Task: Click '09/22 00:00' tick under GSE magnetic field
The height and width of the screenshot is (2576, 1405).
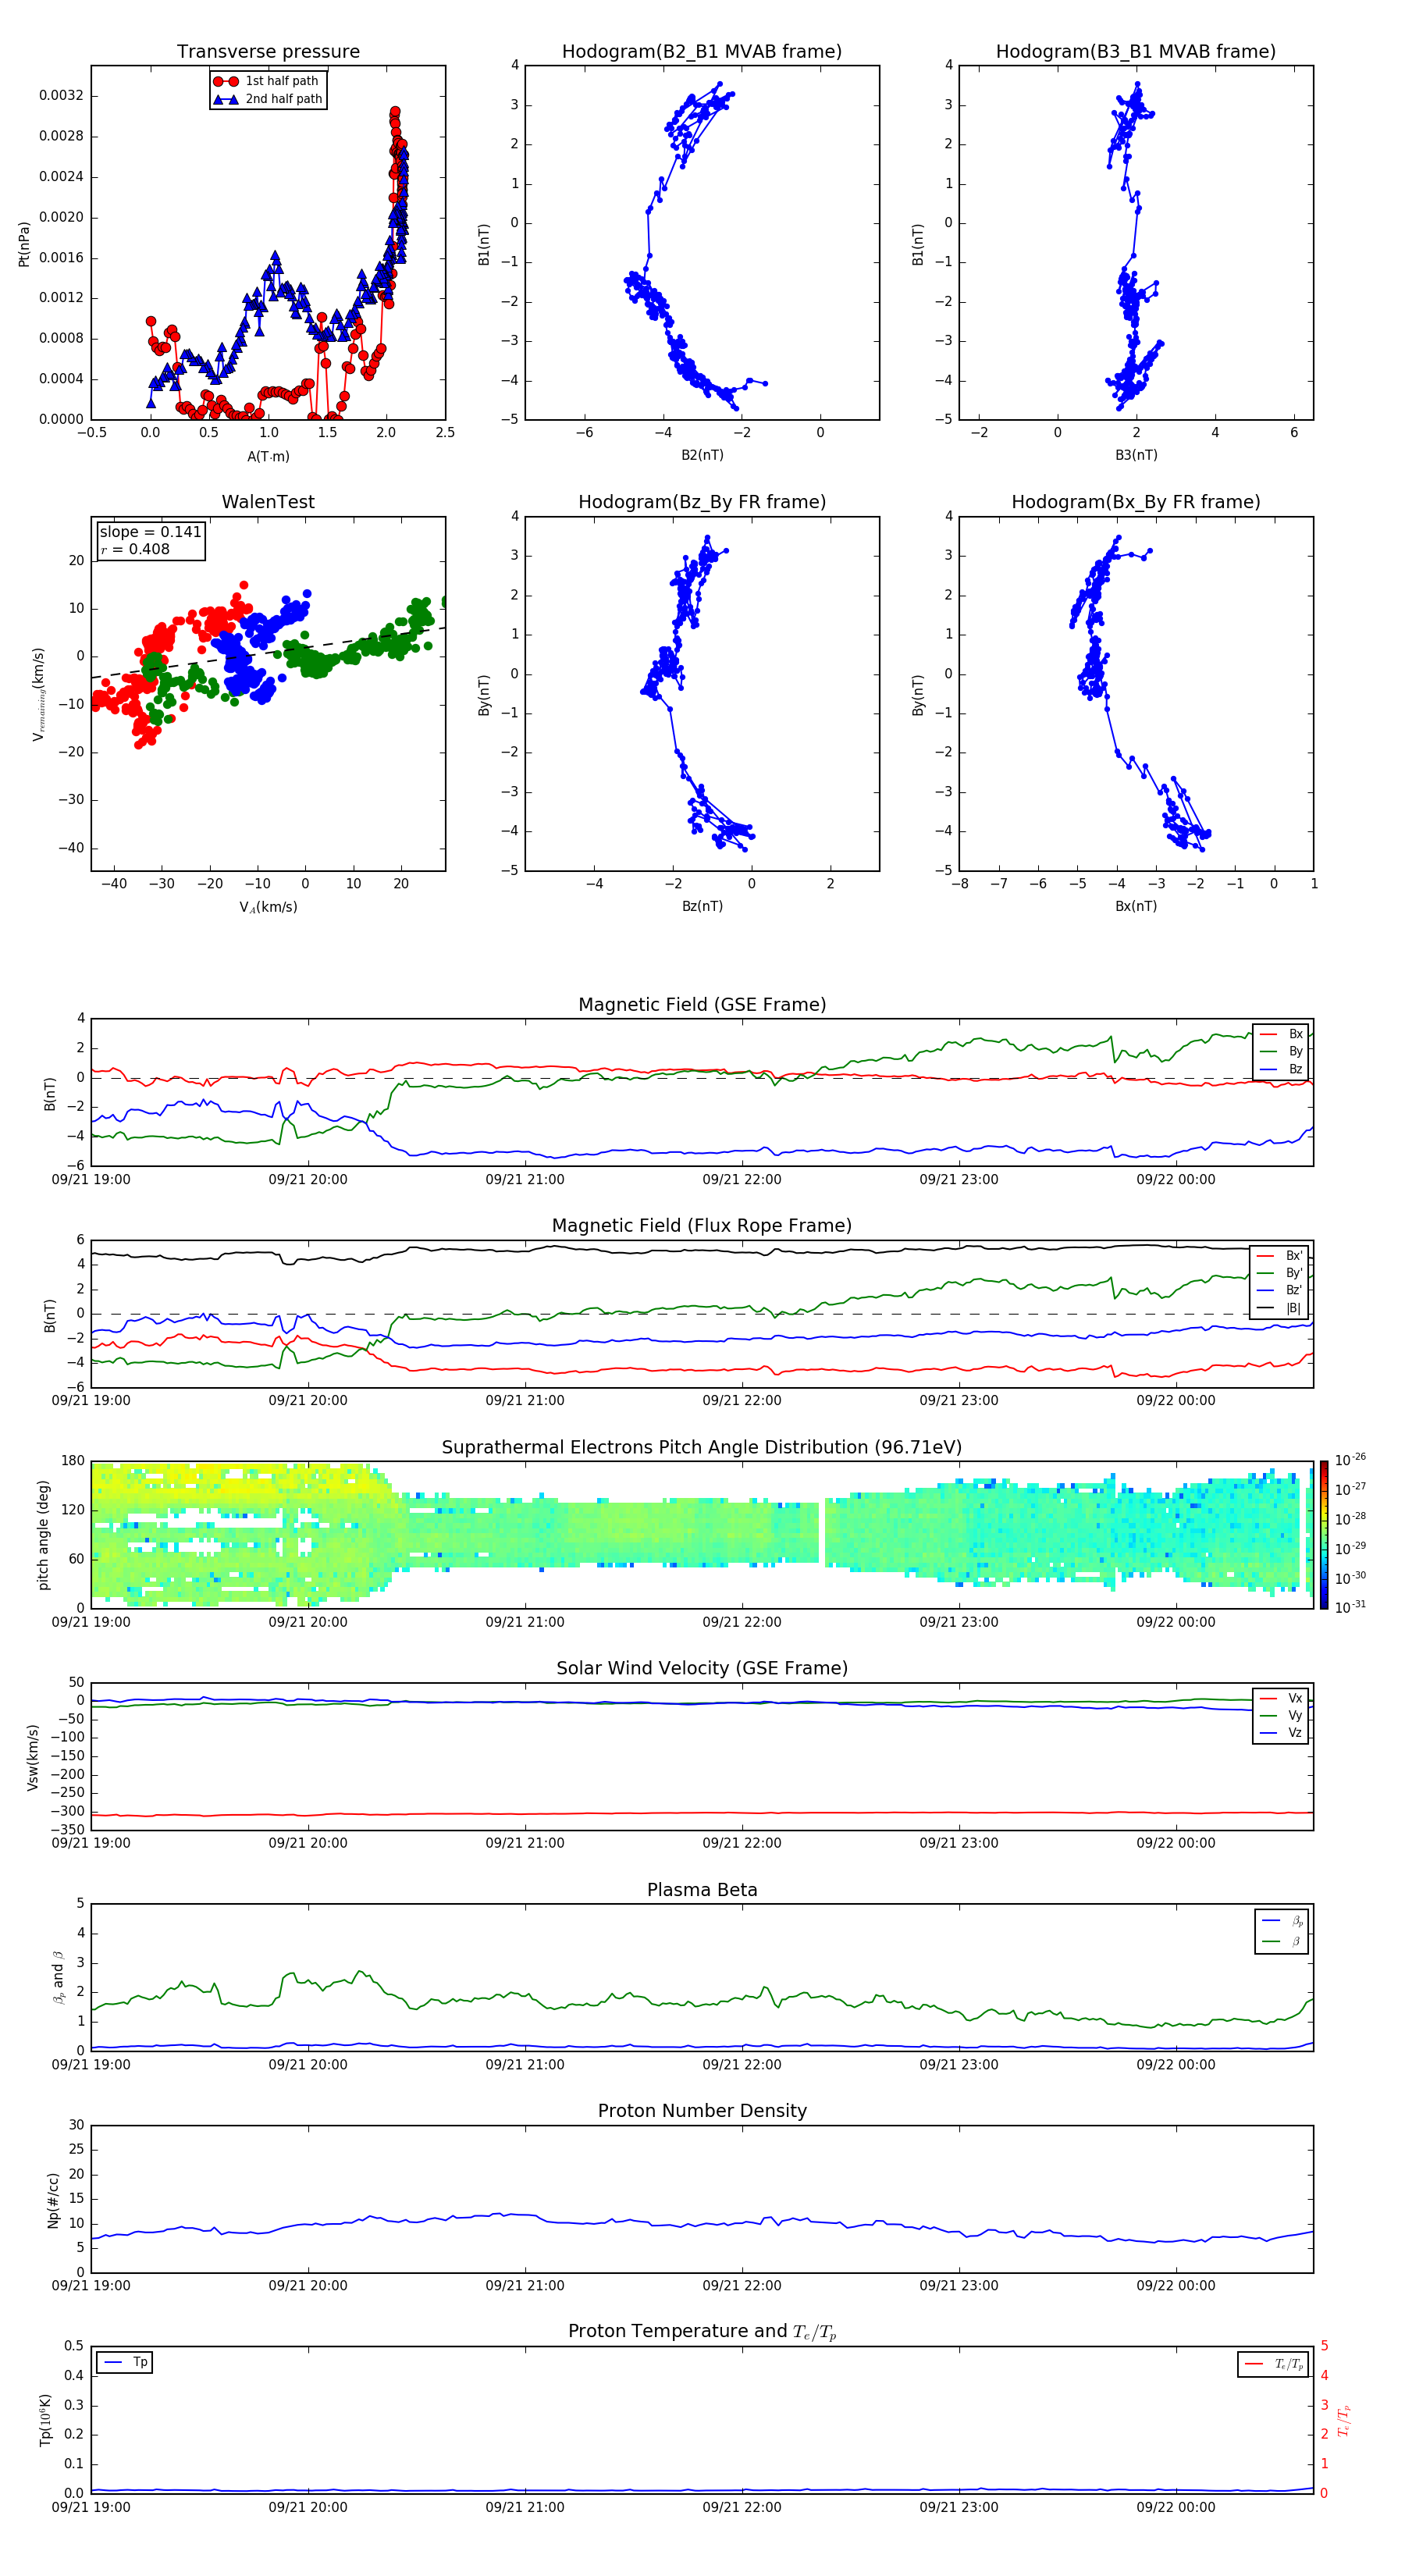Action: point(1176,1180)
